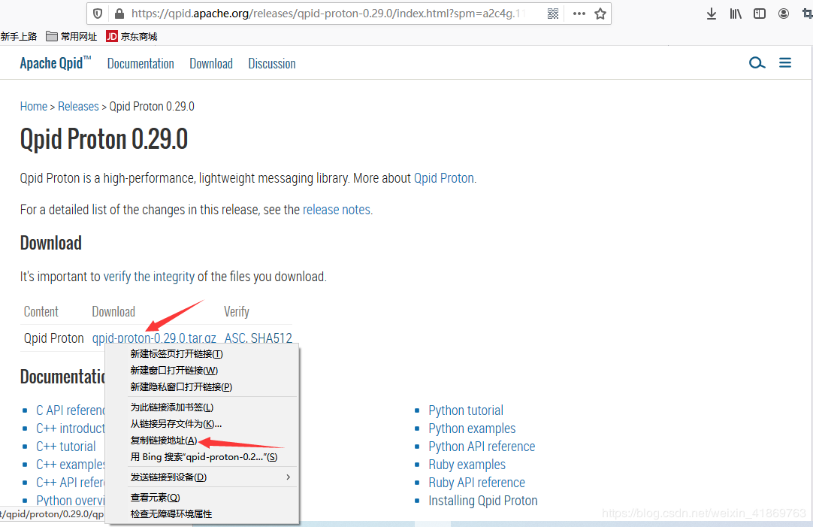Open the Downloads panel icon

tap(711, 13)
